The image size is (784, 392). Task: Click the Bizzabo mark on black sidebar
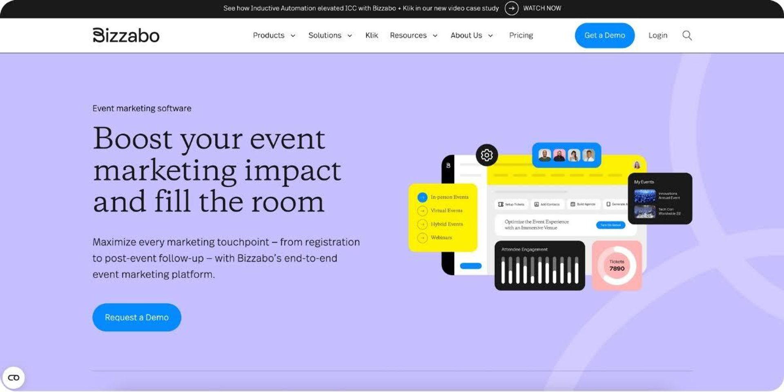click(x=448, y=165)
